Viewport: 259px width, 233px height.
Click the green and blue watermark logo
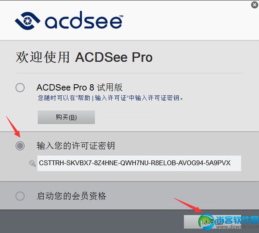coord(206,221)
